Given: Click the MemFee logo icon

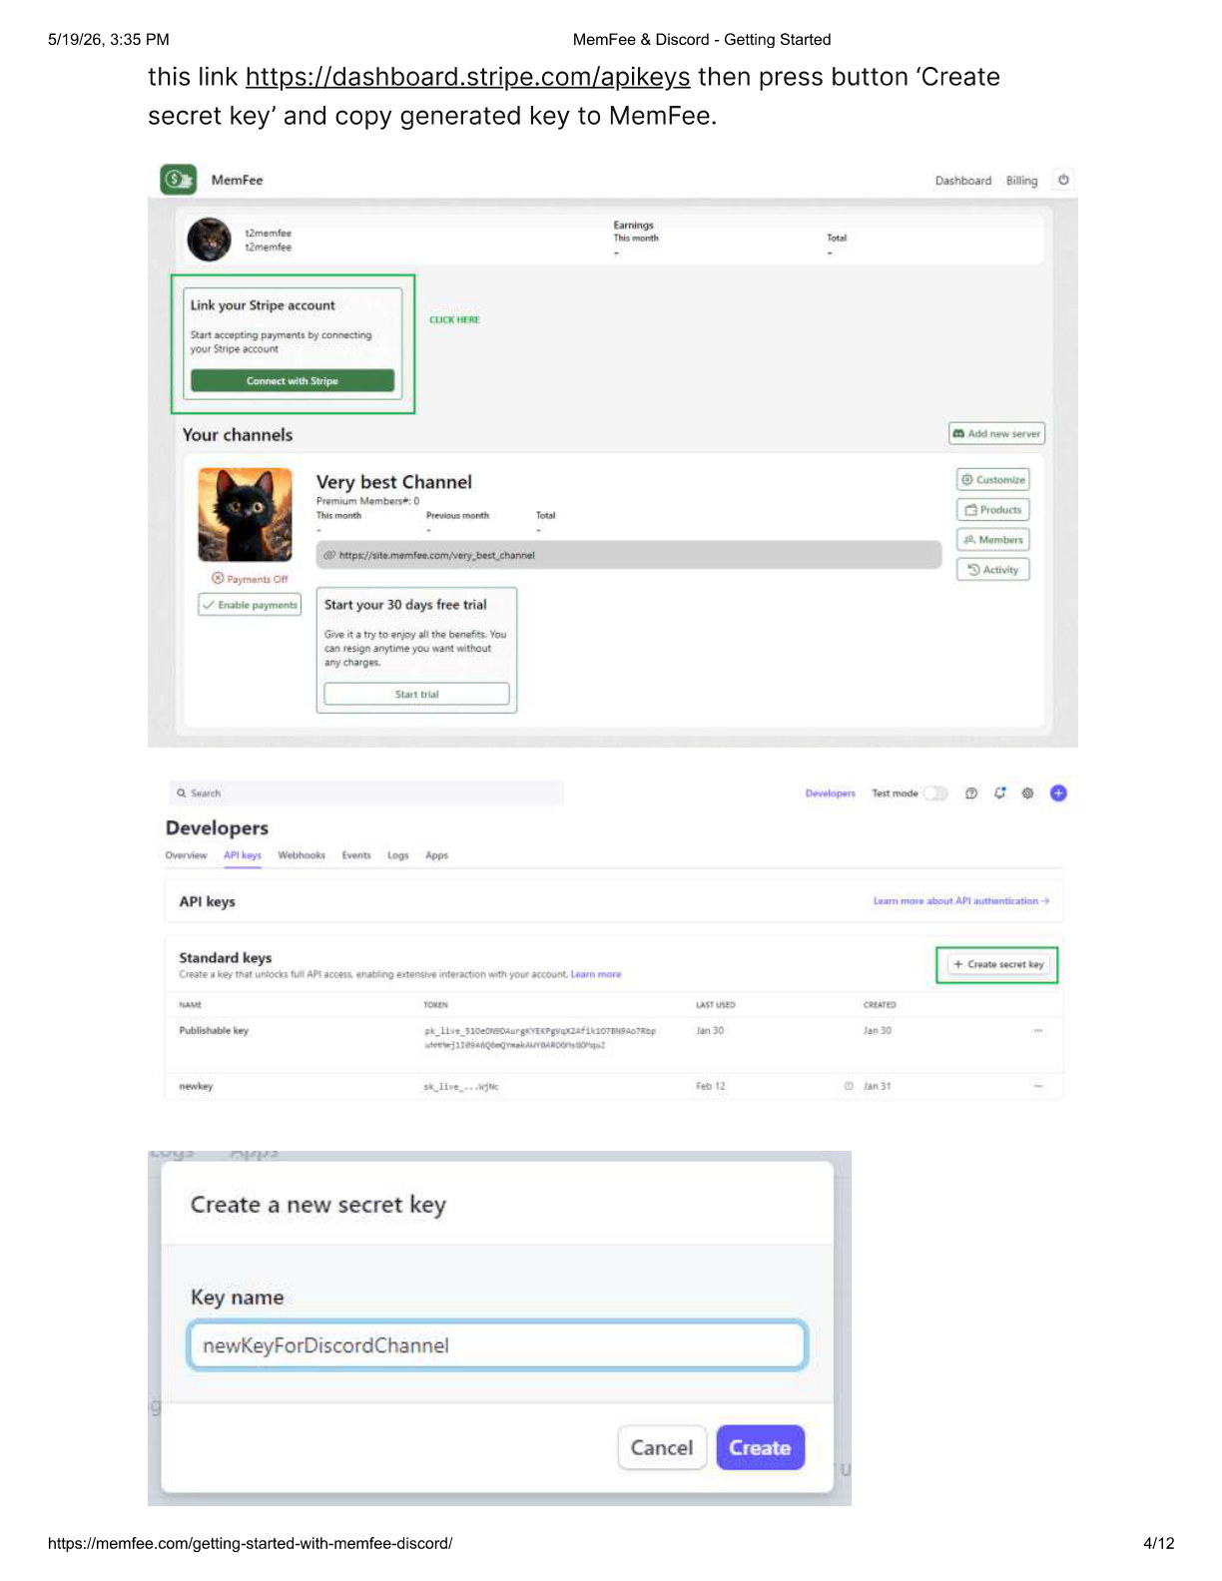Looking at the screenshot, I should tap(179, 180).
